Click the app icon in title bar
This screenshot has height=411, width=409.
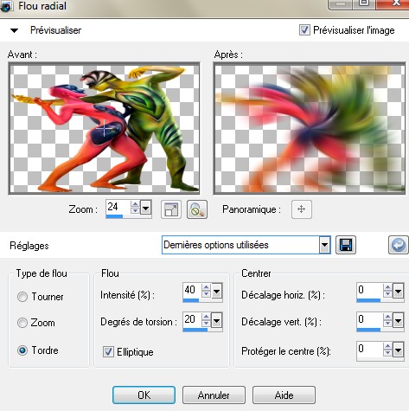[6, 6]
